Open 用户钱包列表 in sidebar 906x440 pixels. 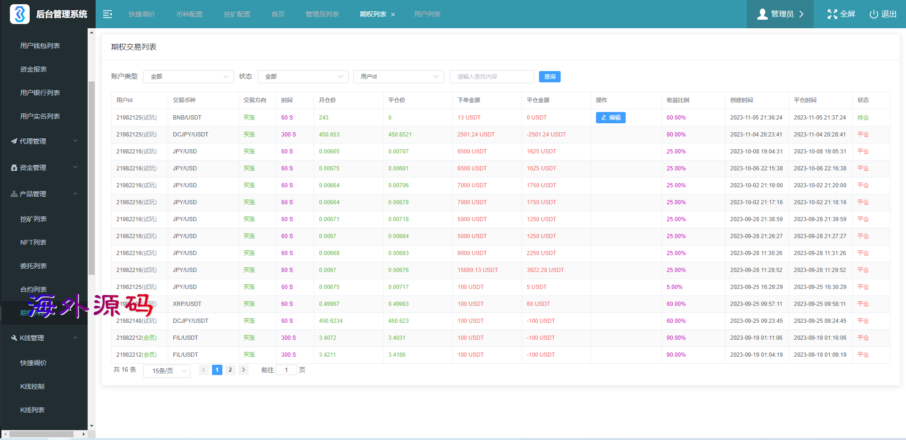tap(40, 46)
